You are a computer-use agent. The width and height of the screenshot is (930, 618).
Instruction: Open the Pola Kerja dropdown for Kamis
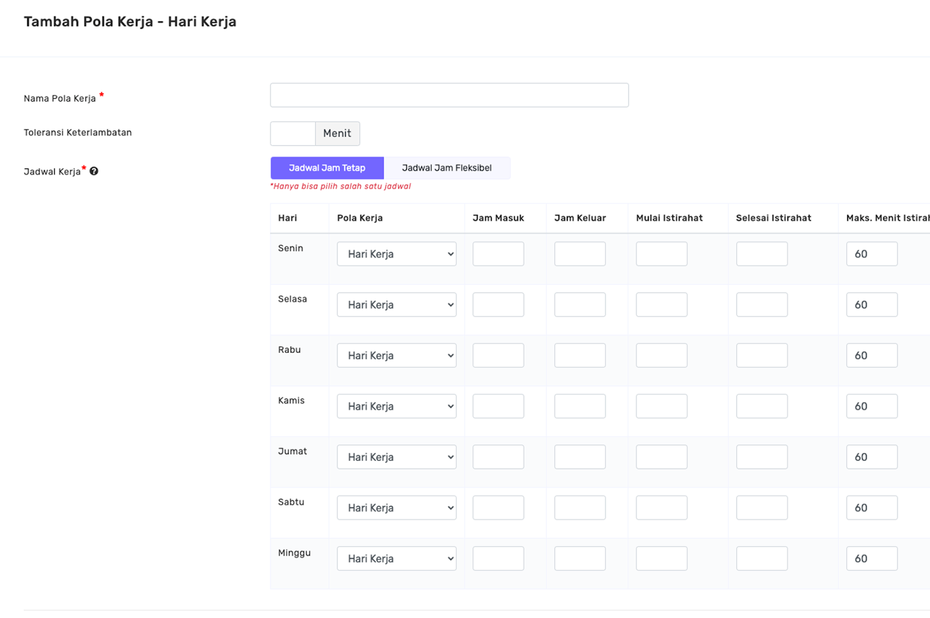coord(396,405)
